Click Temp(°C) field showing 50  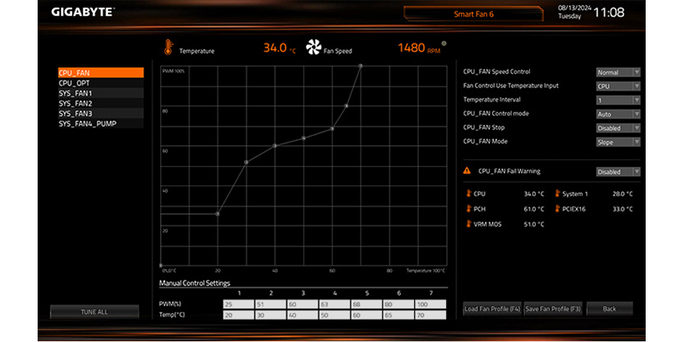334,315
